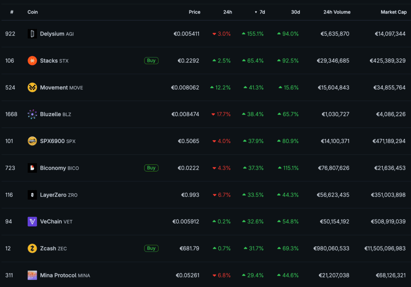
Task: Click the Buy button for Stacks
Action: coord(151,61)
